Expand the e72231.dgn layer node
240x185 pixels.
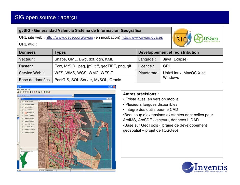pyautogui.click(x=20, y=110)
